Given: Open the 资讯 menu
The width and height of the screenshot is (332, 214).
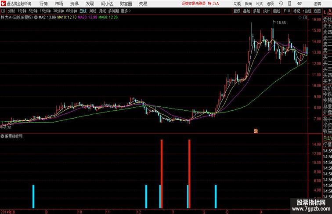Looking at the screenshot, I should (x=74, y=4).
